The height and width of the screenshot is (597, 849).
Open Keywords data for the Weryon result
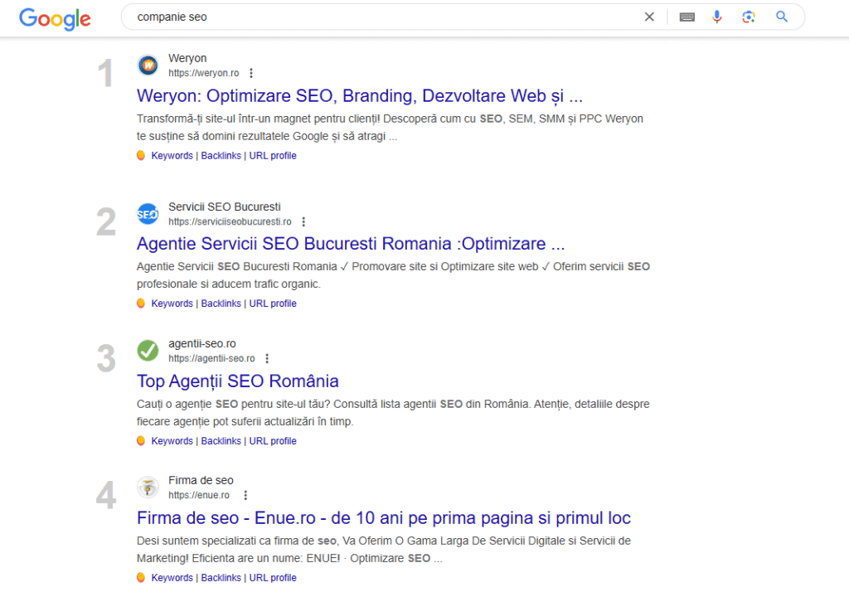click(x=172, y=155)
